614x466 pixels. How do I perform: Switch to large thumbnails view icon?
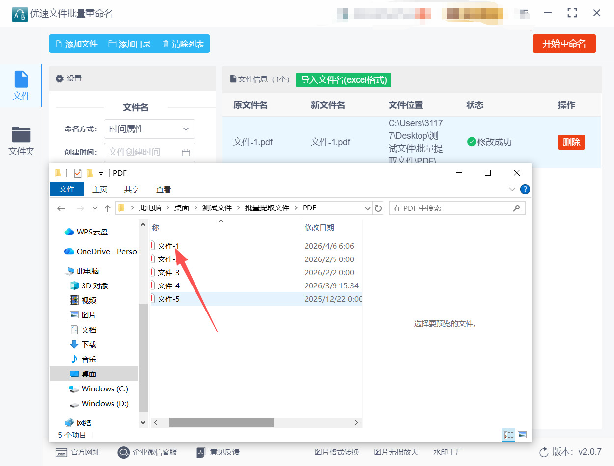point(522,435)
